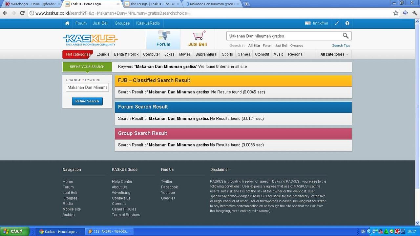The width and height of the screenshot is (420, 236).
Task: Open the Term of Services footer link
Action: point(126,215)
